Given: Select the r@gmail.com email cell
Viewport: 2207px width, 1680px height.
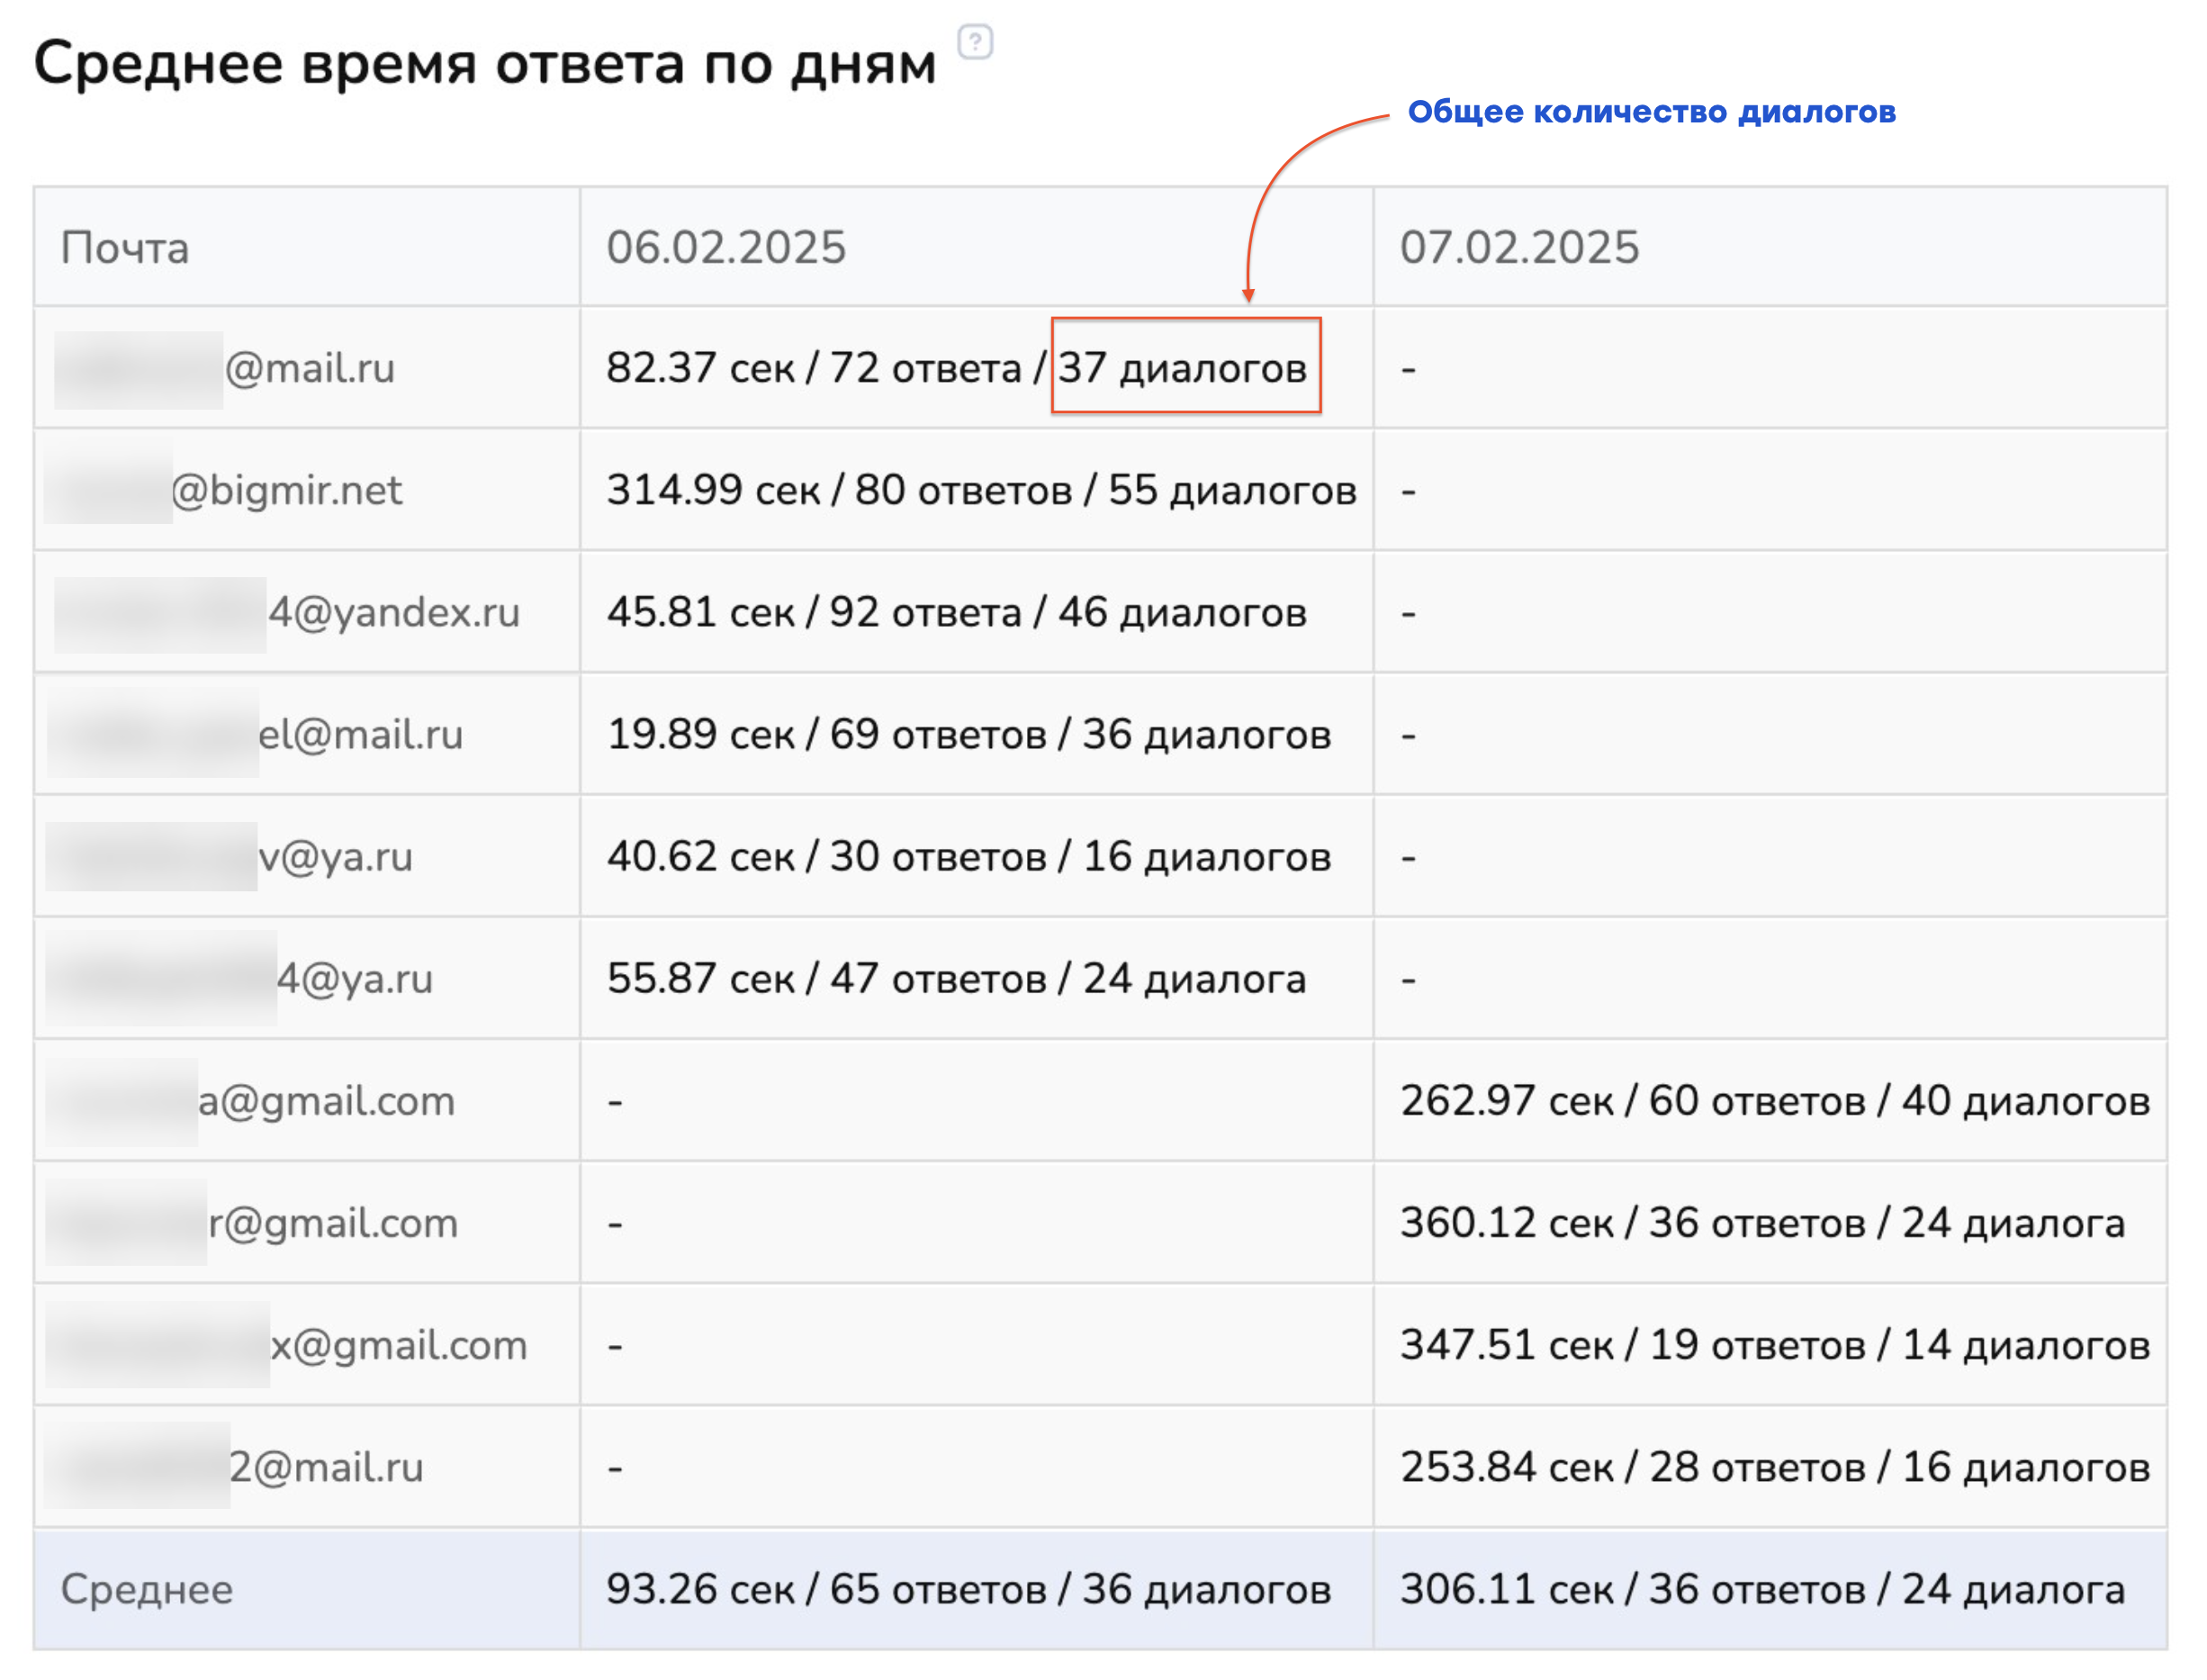Looking at the screenshot, I should [x=333, y=1223].
